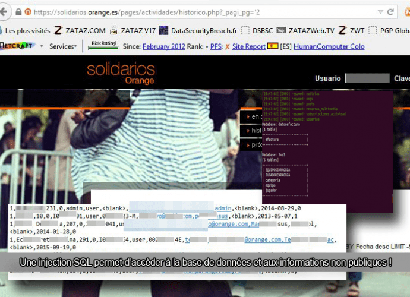Click the 'Database: datosefactura' line in terminal
The width and height of the screenshot is (410, 297).
click(281, 124)
